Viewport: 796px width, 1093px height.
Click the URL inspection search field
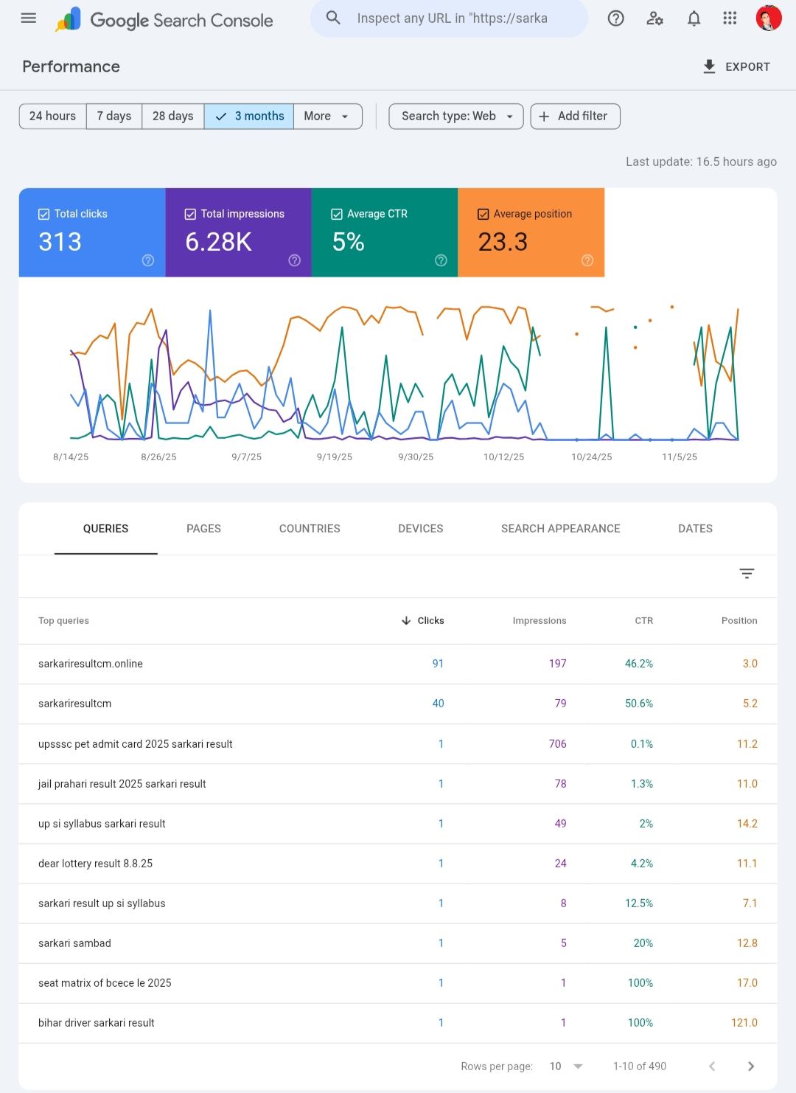coord(452,18)
